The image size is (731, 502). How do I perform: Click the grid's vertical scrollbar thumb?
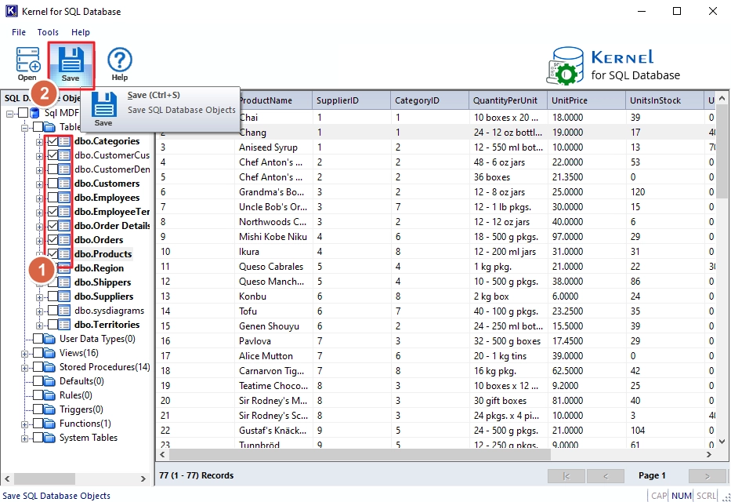[722, 151]
